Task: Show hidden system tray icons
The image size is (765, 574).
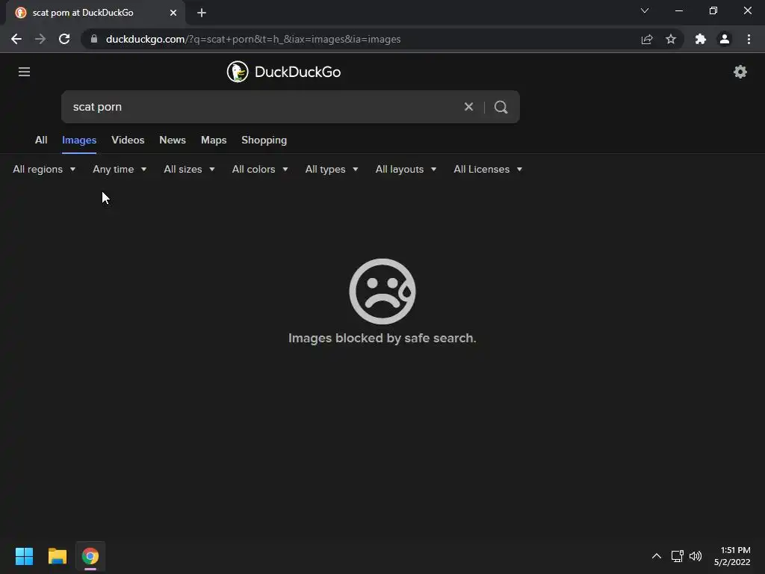Action: (x=656, y=556)
